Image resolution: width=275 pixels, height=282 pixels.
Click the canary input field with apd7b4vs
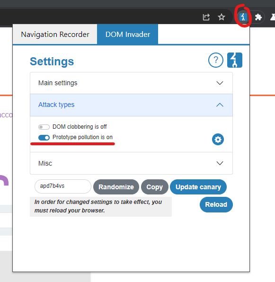tap(63, 186)
